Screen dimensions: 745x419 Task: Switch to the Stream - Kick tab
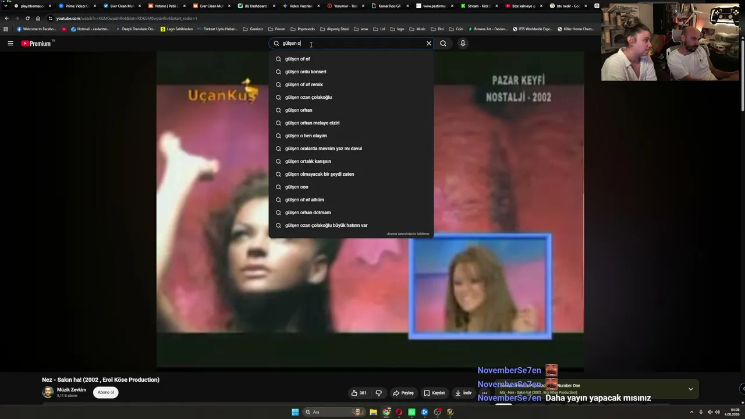click(x=480, y=6)
